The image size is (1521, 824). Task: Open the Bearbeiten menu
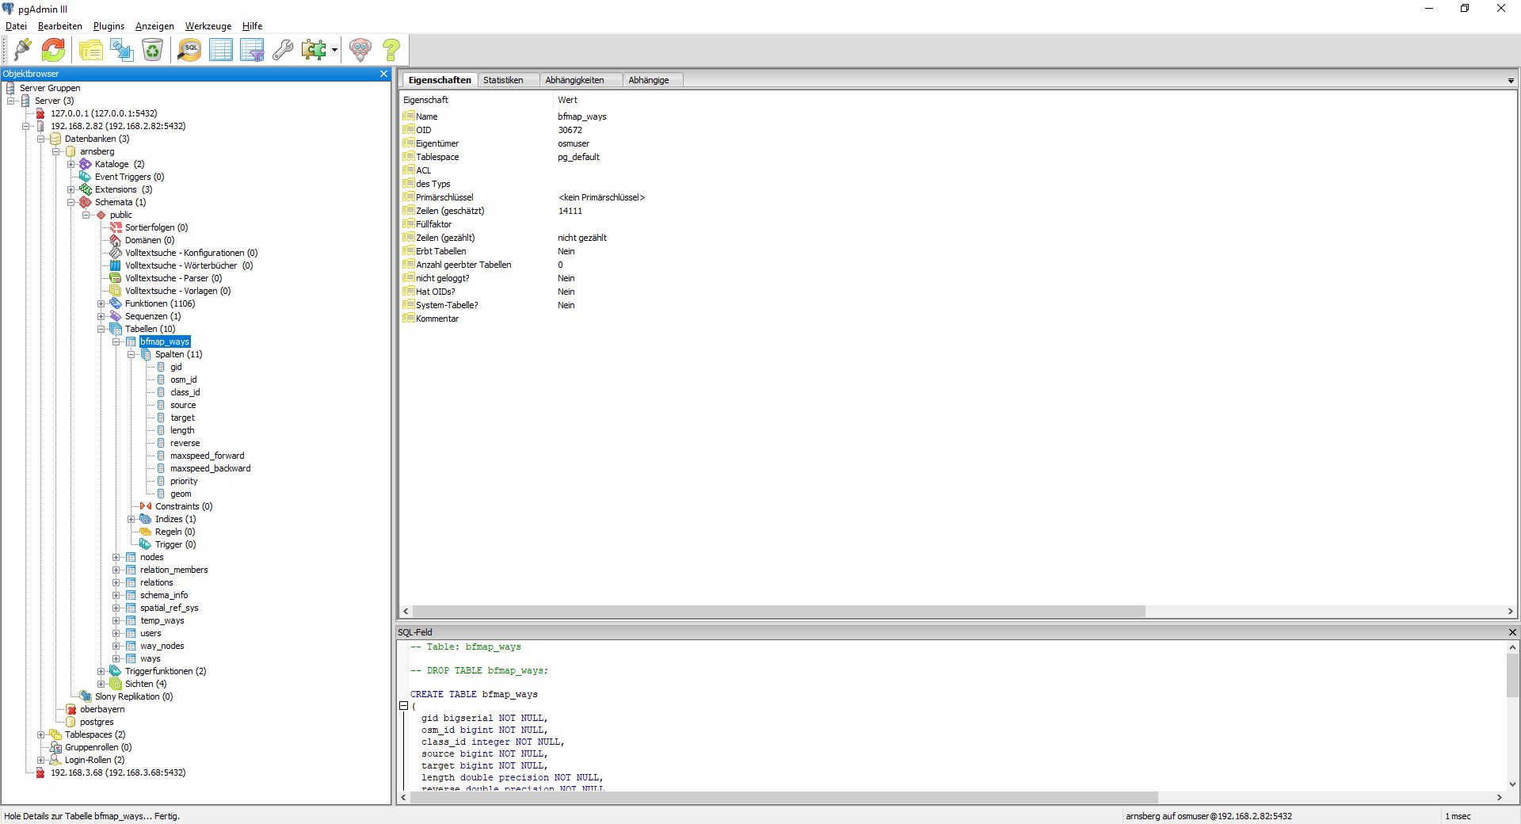60,26
